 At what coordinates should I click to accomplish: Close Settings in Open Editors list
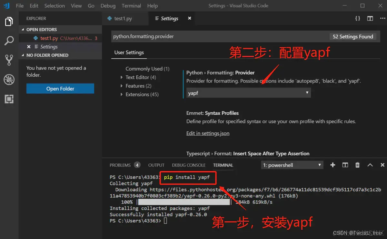pyautogui.click(x=29, y=47)
